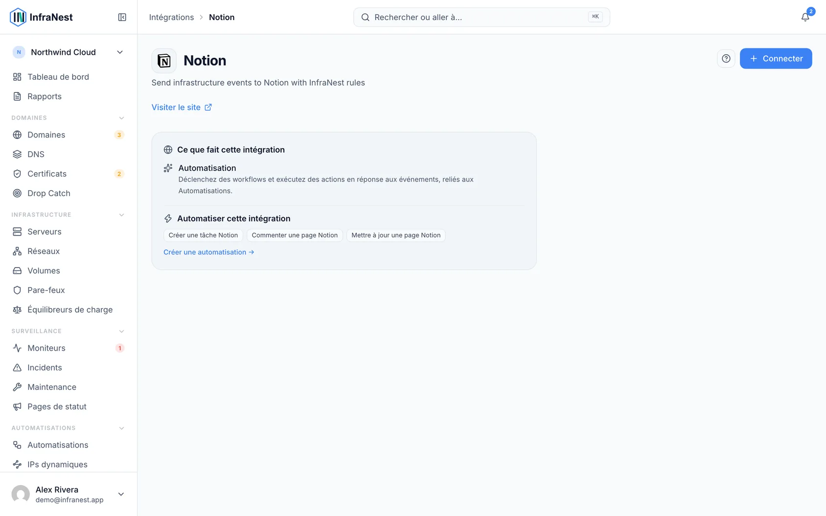Click the Drop Catch target icon
The width and height of the screenshot is (826, 516).
tap(17, 193)
